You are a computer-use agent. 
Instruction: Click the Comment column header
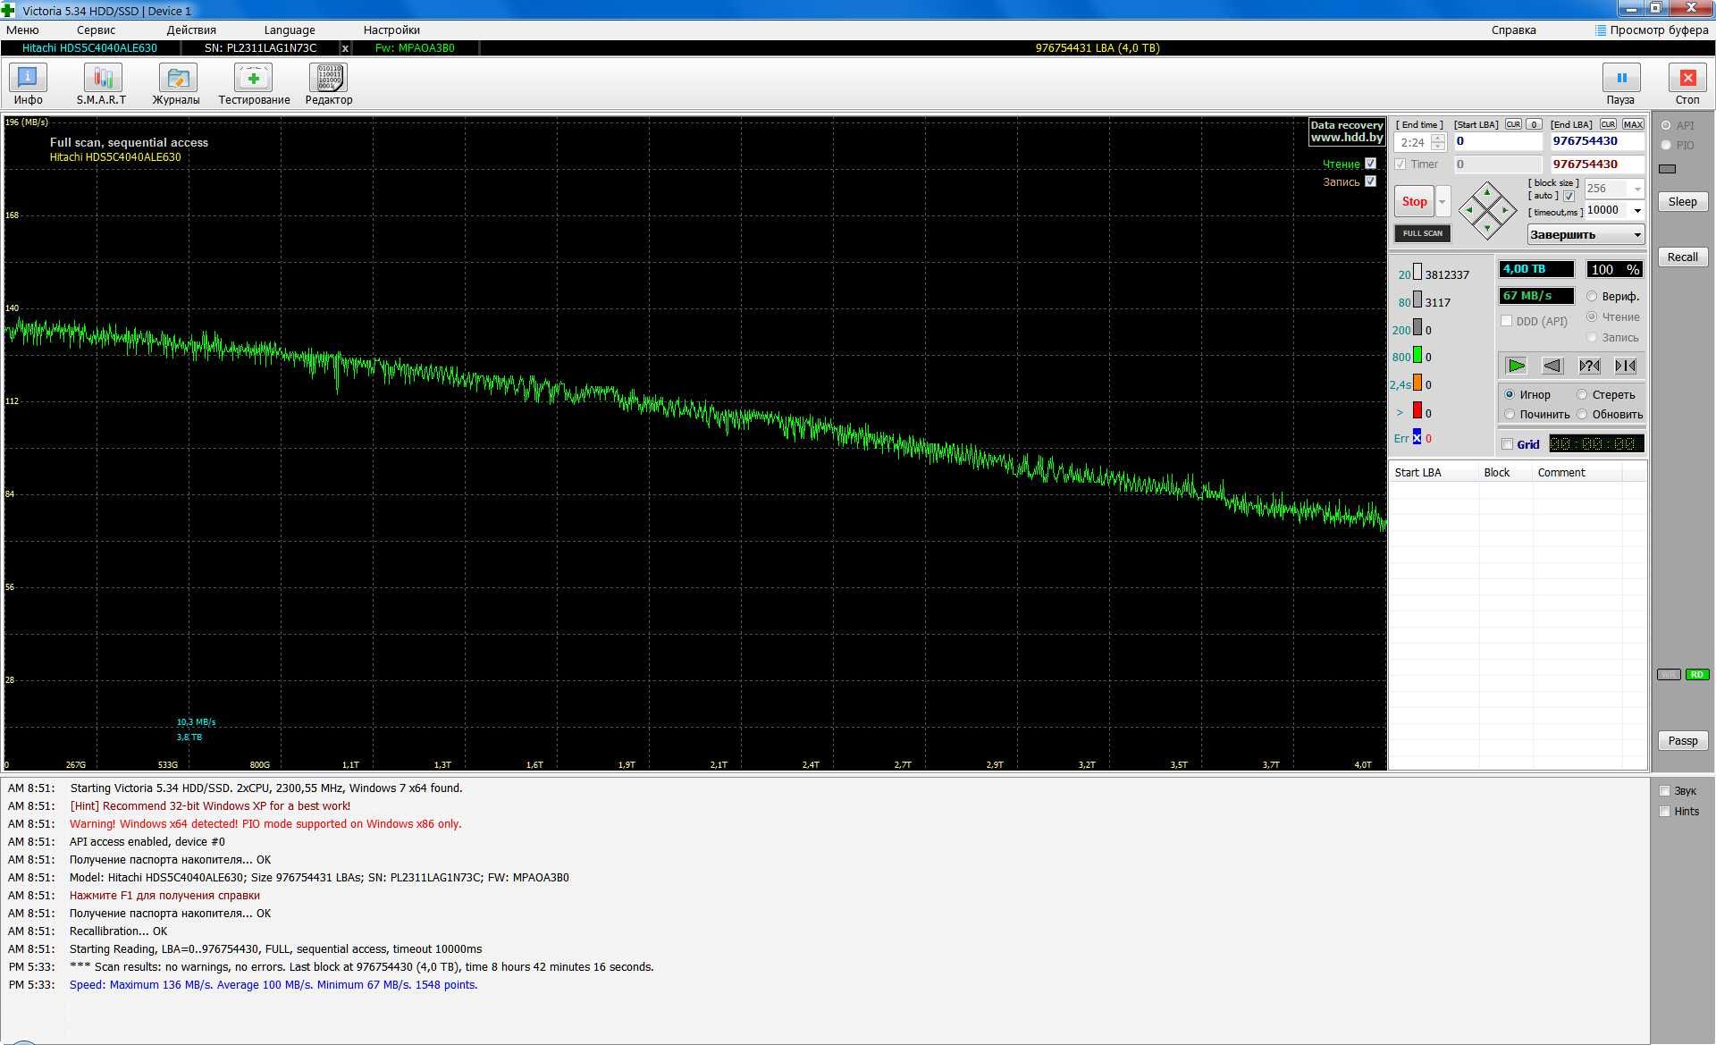point(1577,472)
